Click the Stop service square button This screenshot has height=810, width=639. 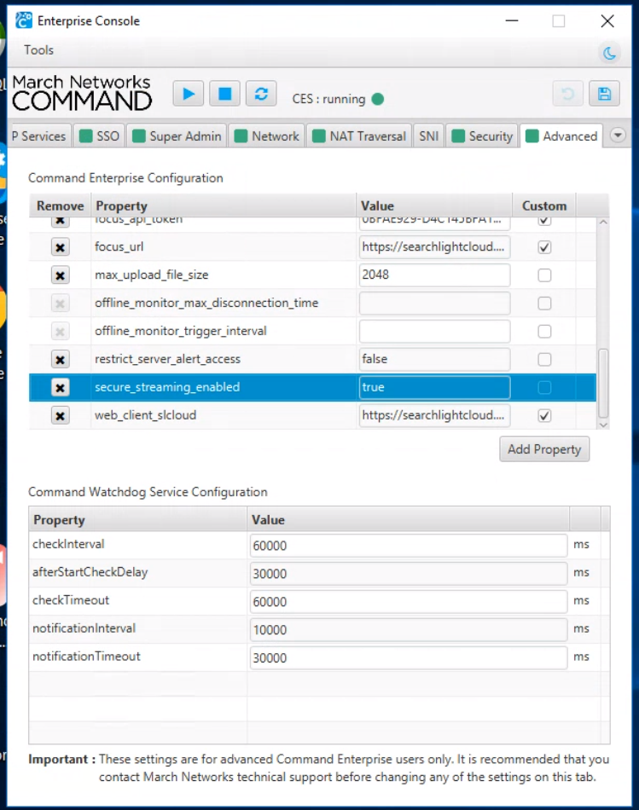(x=224, y=94)
